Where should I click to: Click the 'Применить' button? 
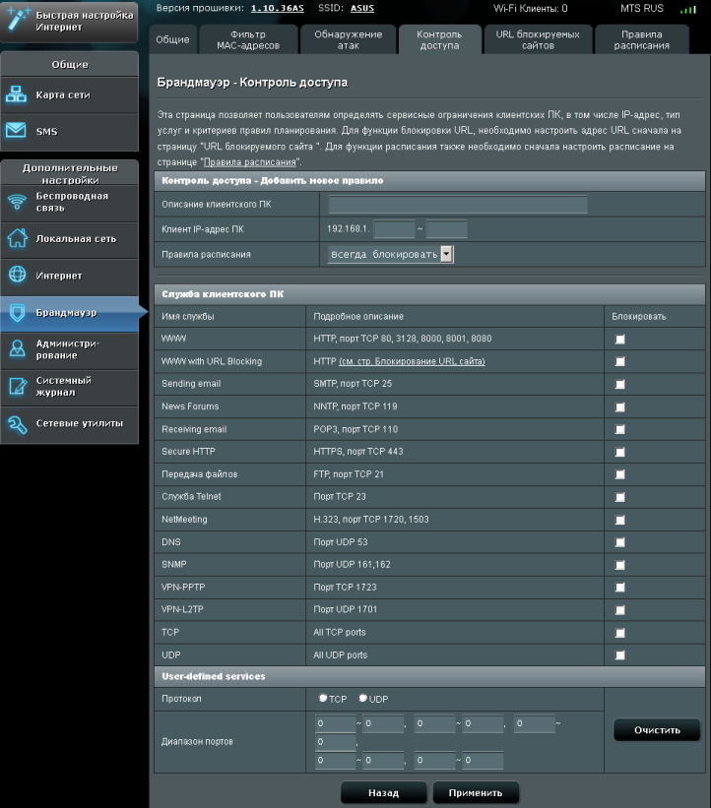coord(476,792)
